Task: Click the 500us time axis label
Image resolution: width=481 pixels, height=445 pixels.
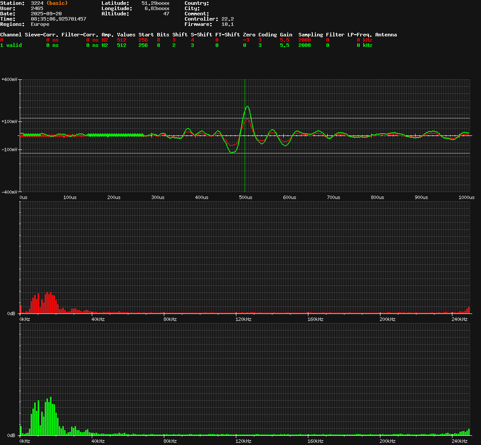Action: [x=245, y=198]
